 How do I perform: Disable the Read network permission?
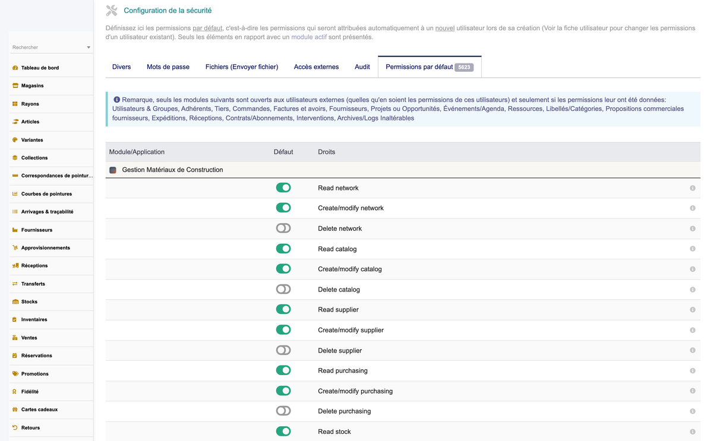pos(283,188)
